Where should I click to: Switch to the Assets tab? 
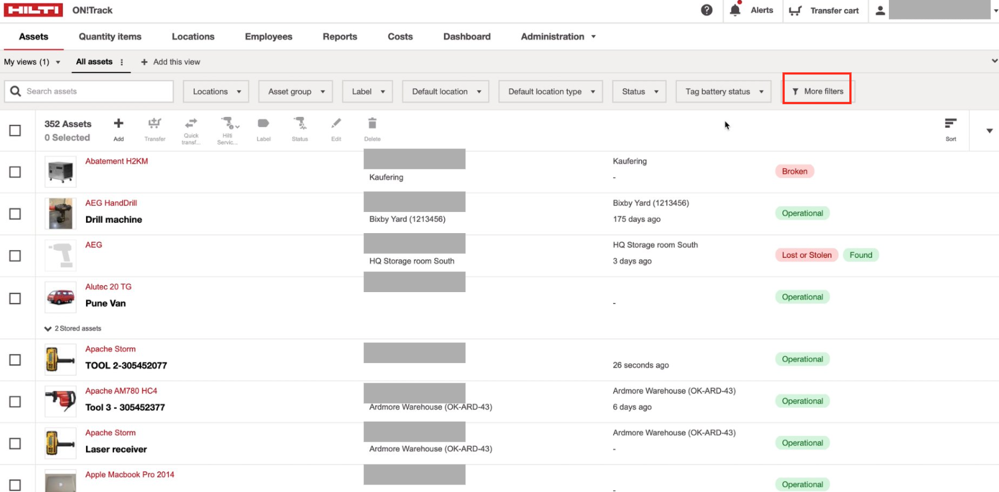tap(34, 37)
